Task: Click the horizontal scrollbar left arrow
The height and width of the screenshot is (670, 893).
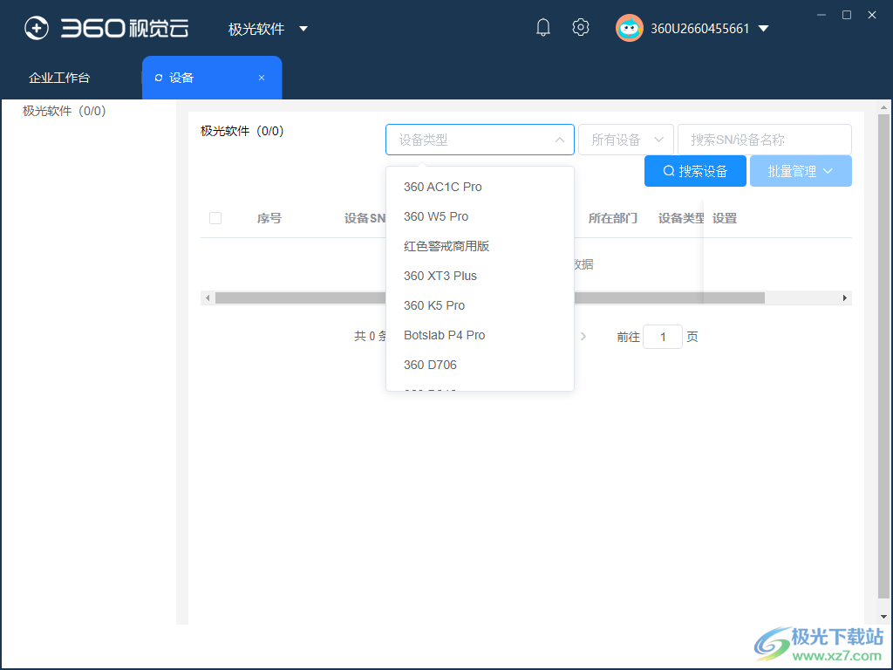Action: point(208,298)
